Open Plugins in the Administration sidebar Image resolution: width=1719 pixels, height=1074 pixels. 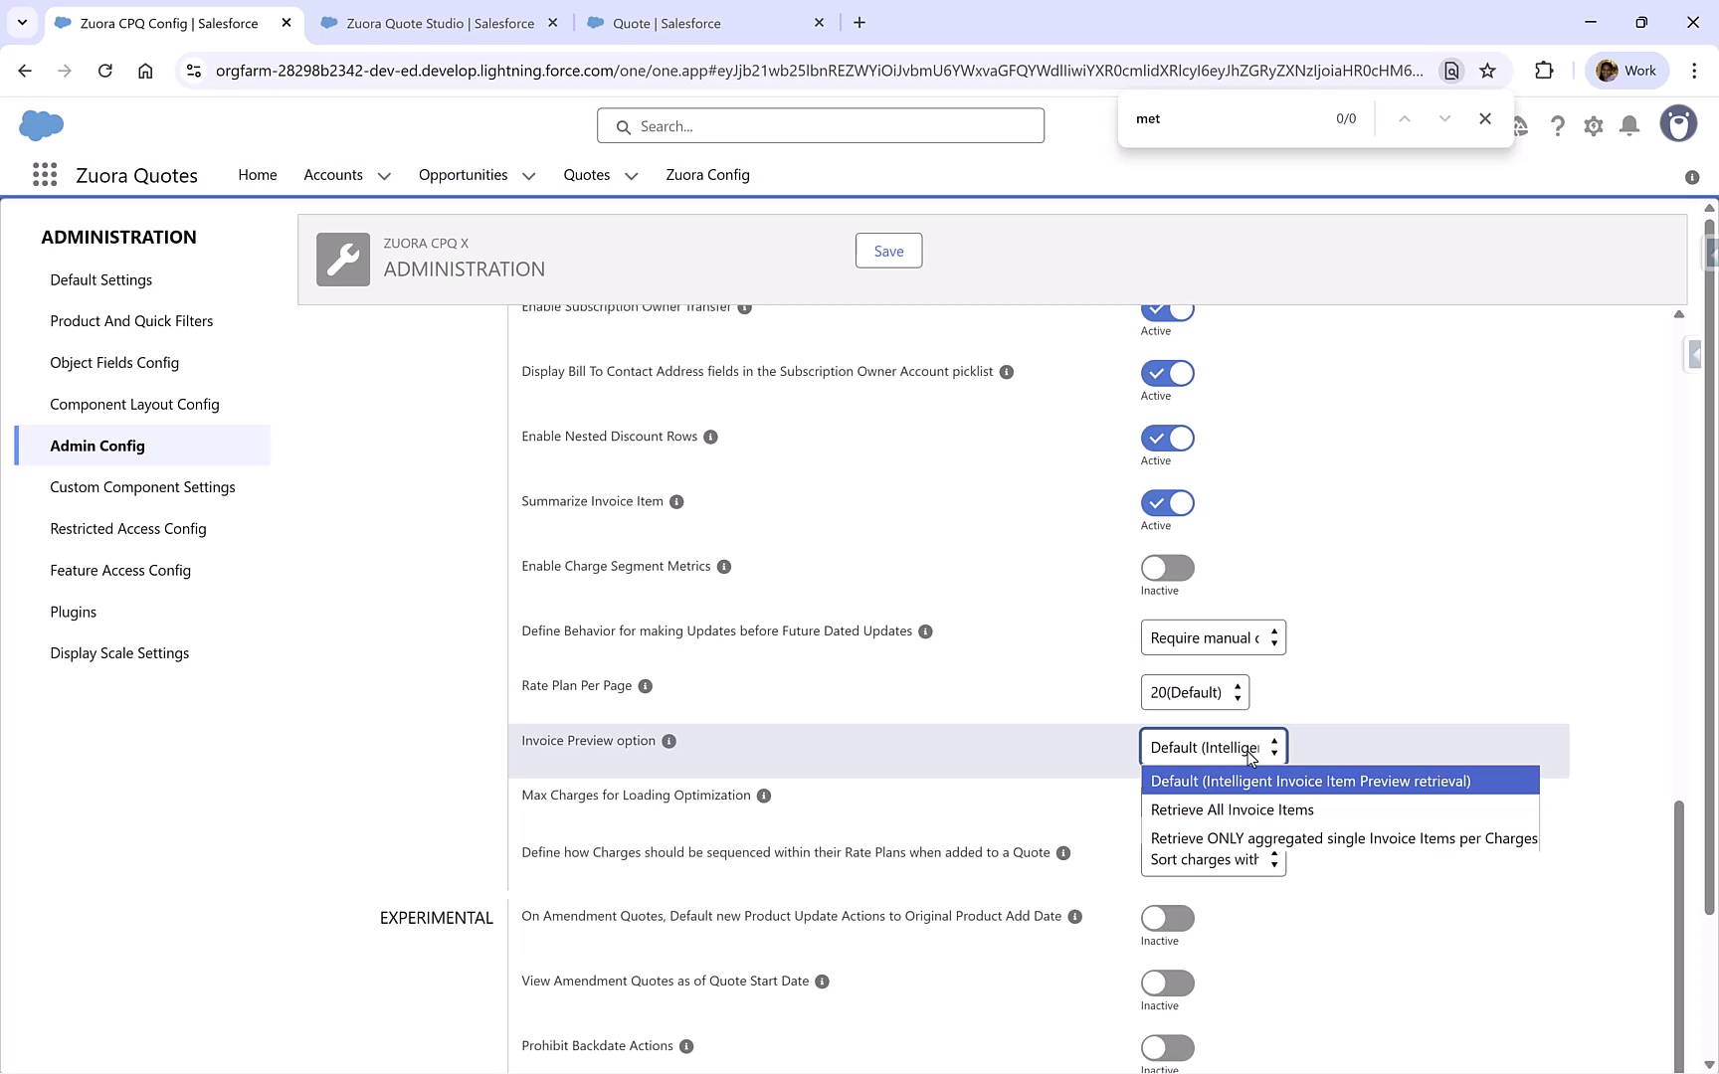(73, 612)
